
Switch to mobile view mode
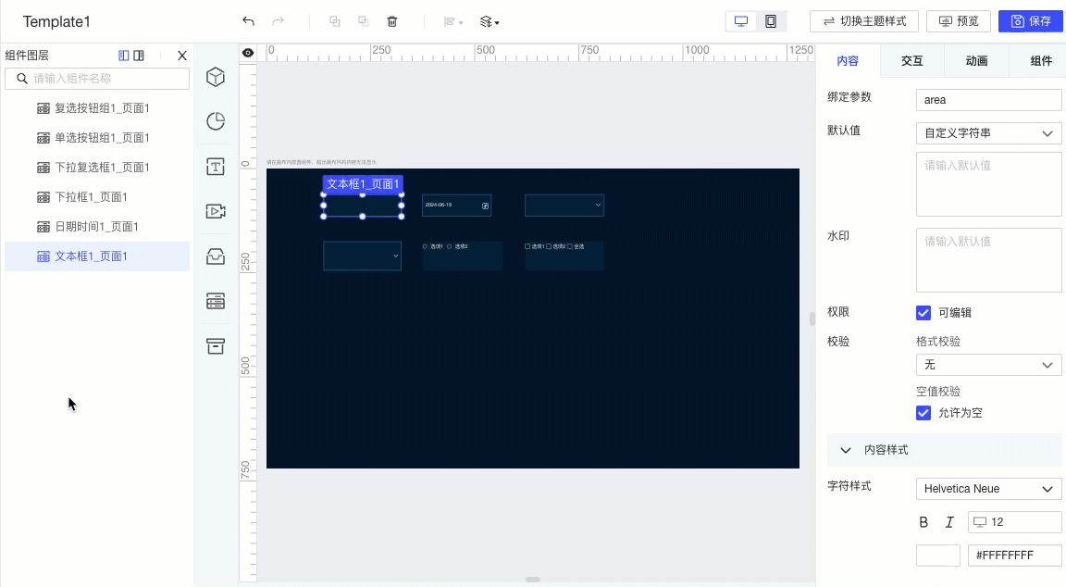[x=771, y=22]
